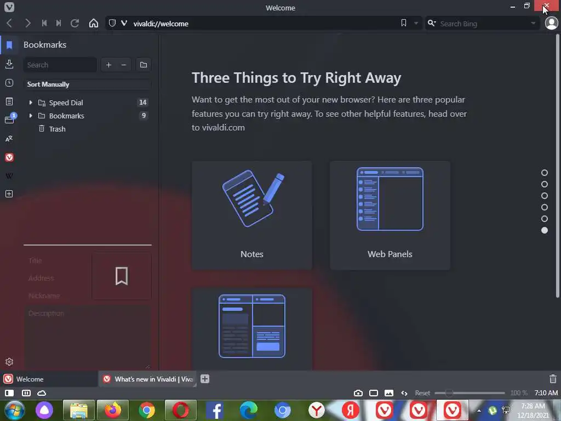Click the bookmark Nickname field

coord(57,295)
